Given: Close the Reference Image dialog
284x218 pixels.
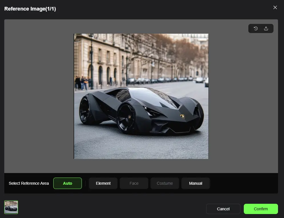Looking at the screenshot, I should pyautogui.click(x=275, y=7).
